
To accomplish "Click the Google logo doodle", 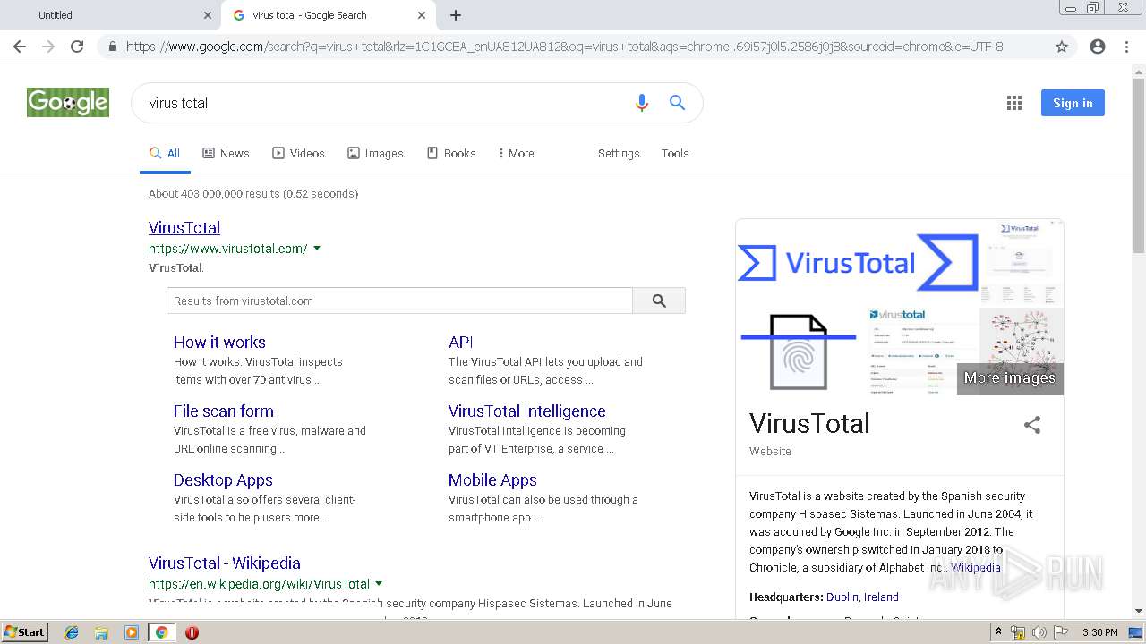I will coord(68,103).
